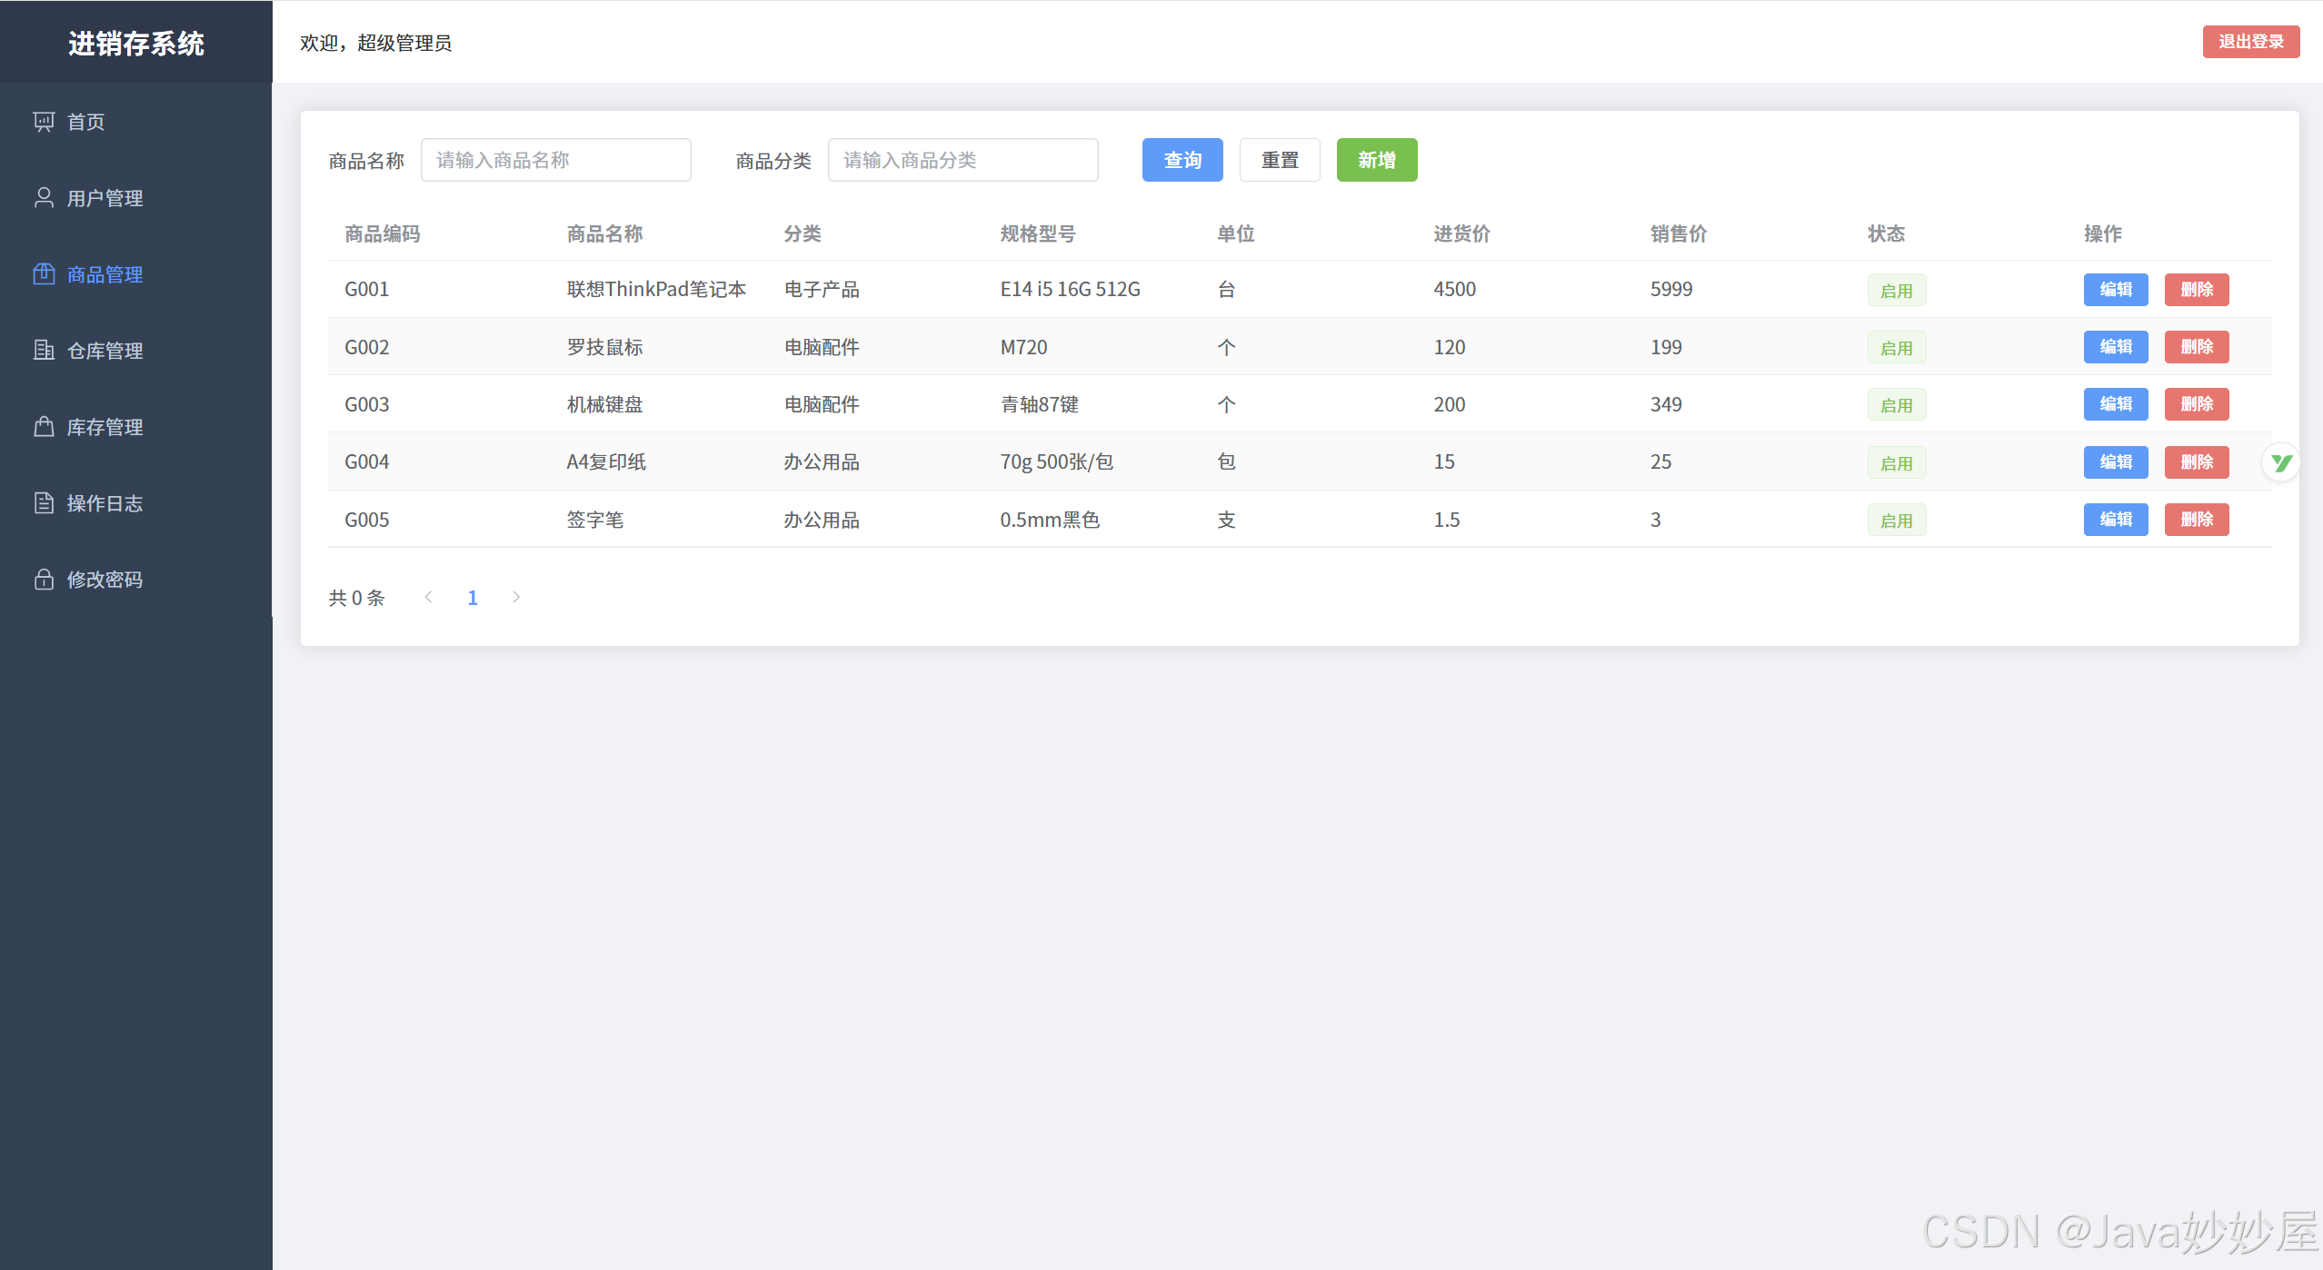Delete the G001 联想ThinkPad笔记本 row

(x=2197, y=290)
